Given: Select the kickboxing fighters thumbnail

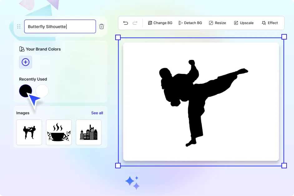Looking at the screenshot, I should point(29,132).
